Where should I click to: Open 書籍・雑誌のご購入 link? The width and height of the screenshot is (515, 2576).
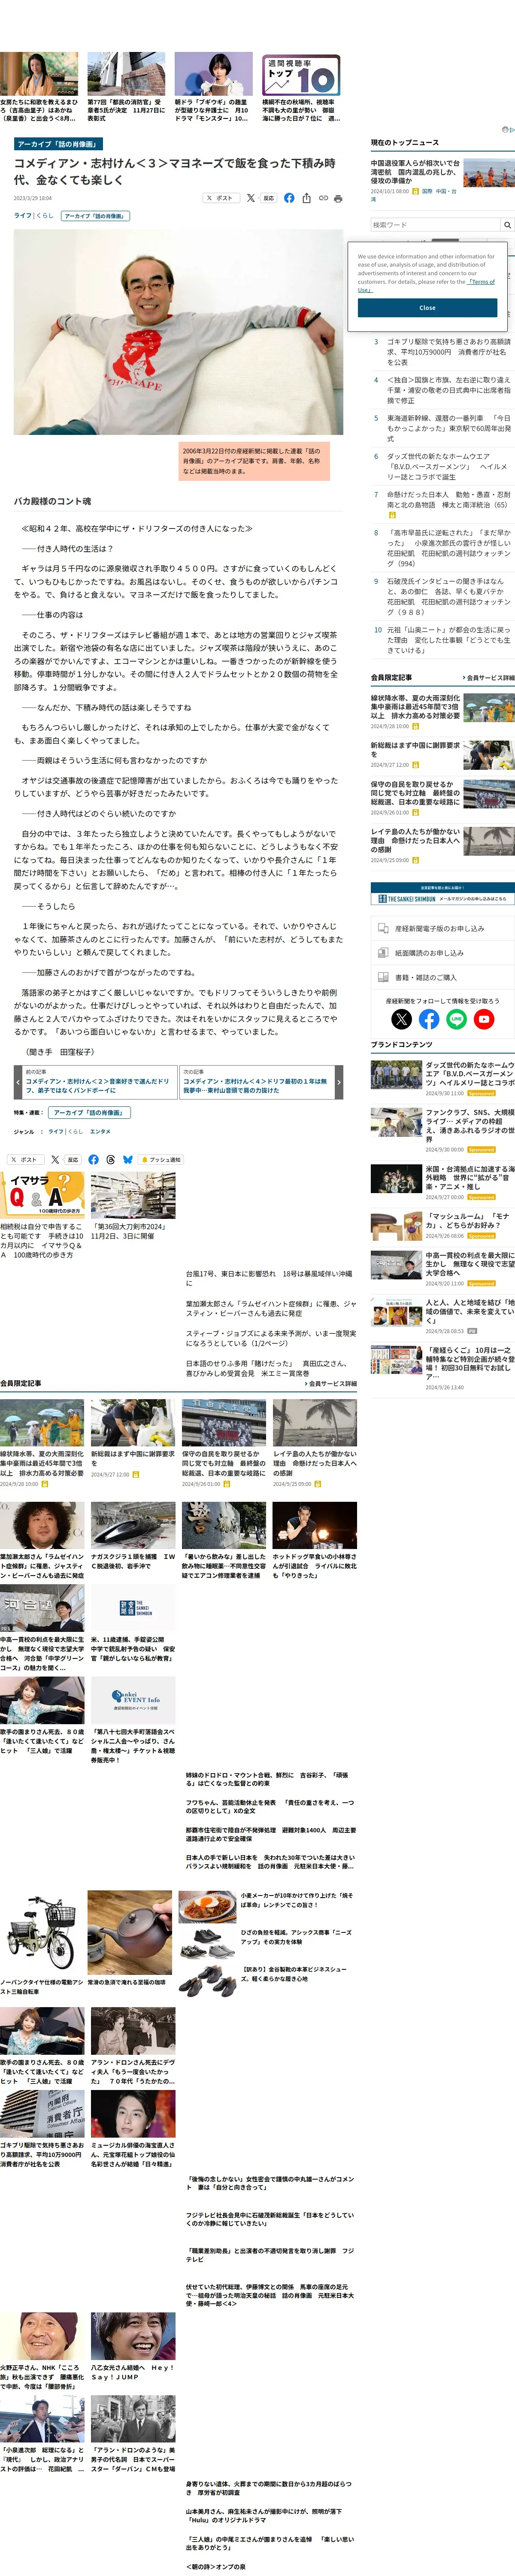coord(442,977)
